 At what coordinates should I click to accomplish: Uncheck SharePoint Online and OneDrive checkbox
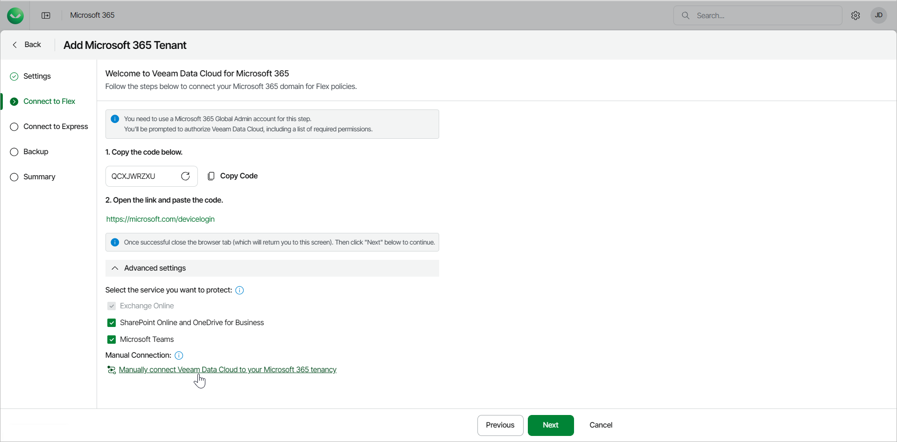click(112, 323)
